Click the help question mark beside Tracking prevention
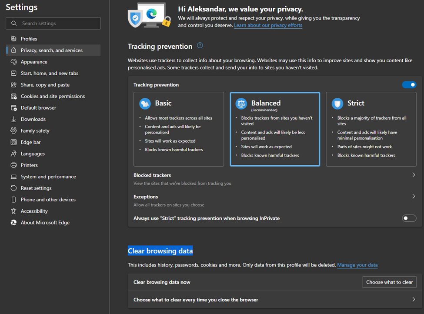 click(200, 45)
